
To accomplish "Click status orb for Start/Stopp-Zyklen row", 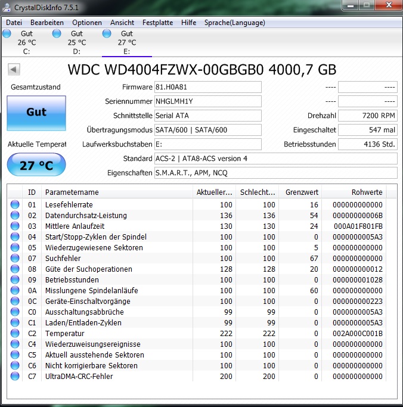I will (x=15, y=237).
